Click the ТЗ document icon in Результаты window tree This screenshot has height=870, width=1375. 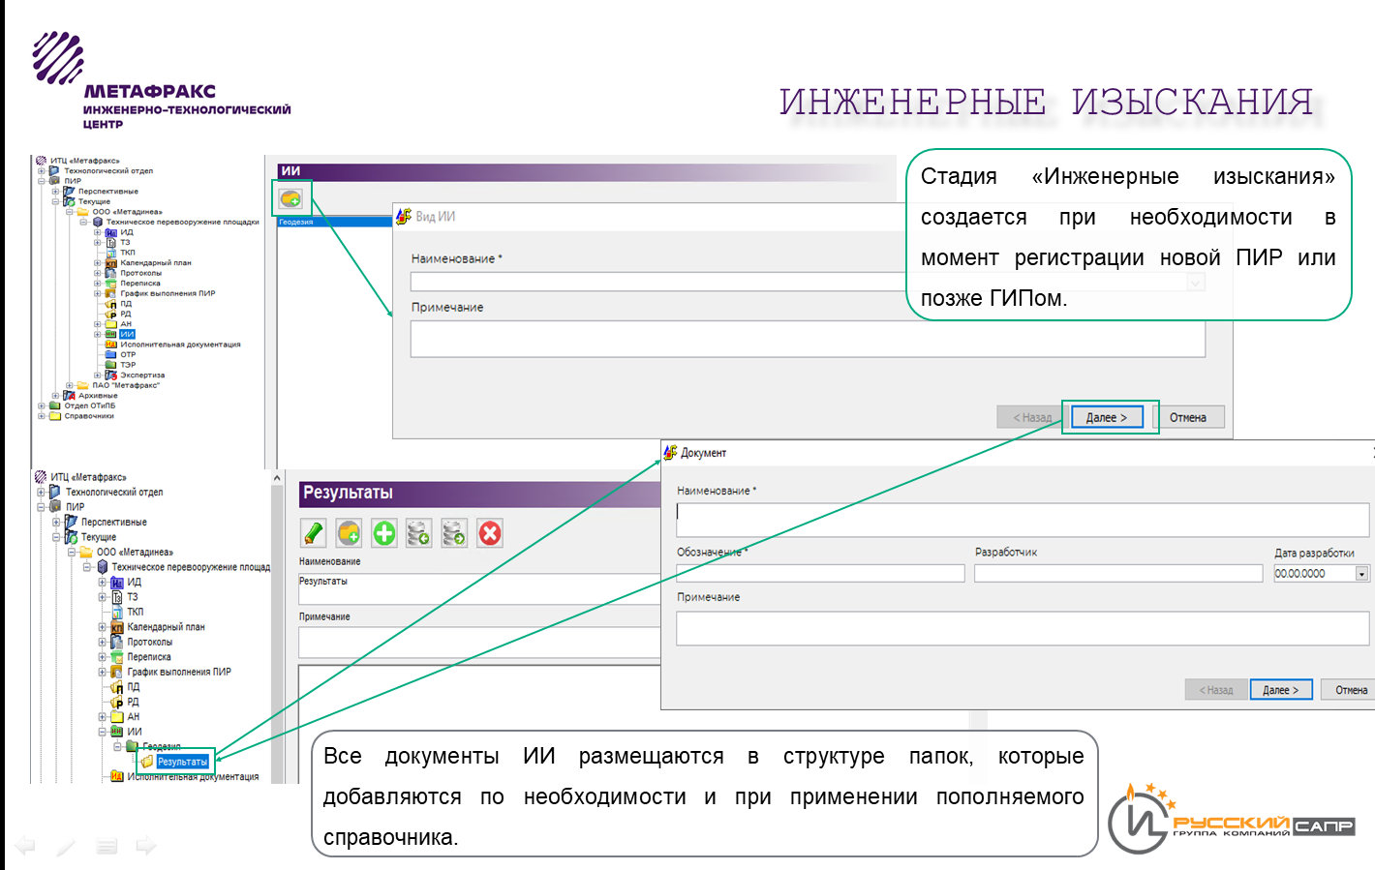tap(117, 597)
